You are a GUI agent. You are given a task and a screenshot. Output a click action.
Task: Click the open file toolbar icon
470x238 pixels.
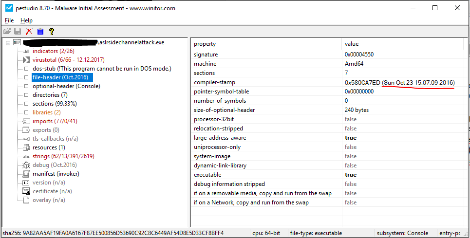[x=7, y=32]
